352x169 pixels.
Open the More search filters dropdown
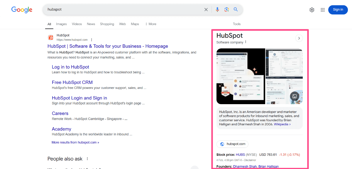coord(151,24)
